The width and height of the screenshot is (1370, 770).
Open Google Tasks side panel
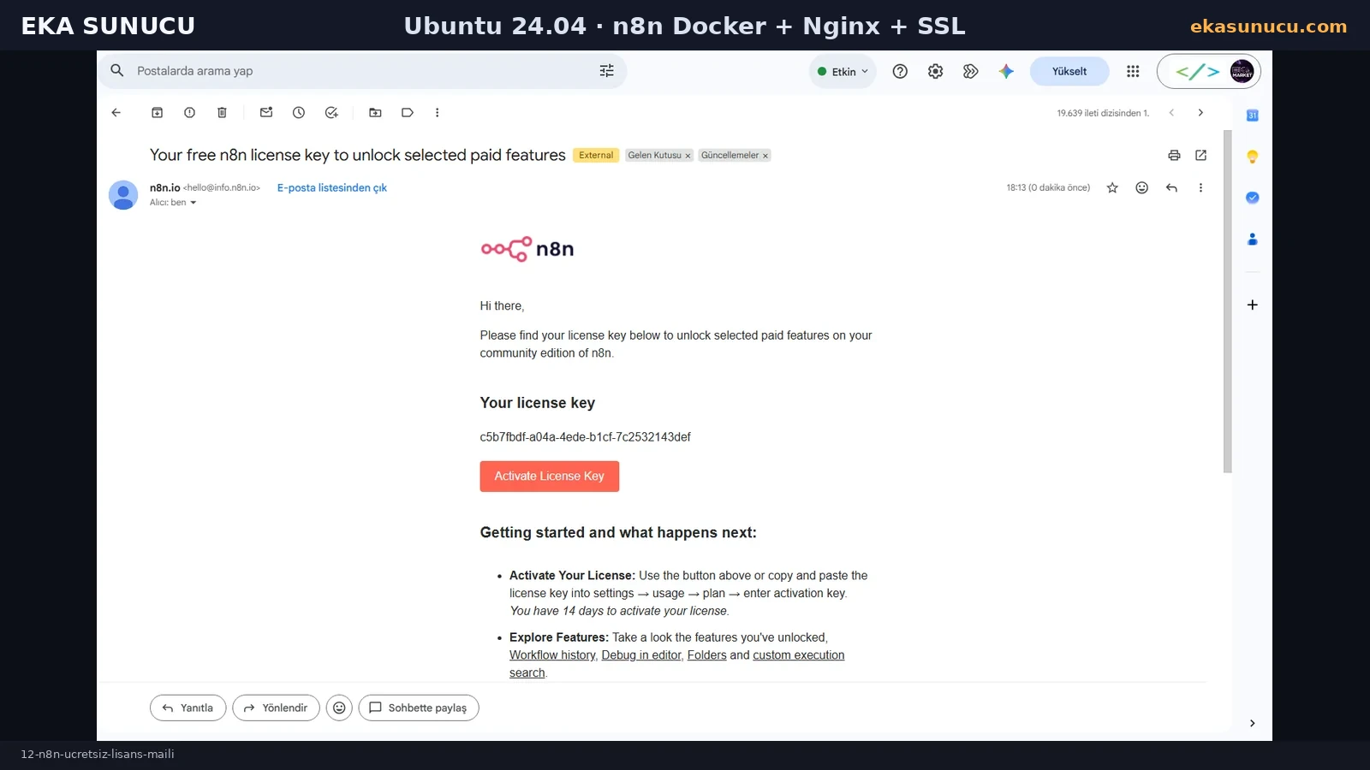(x=1253, y=198)
